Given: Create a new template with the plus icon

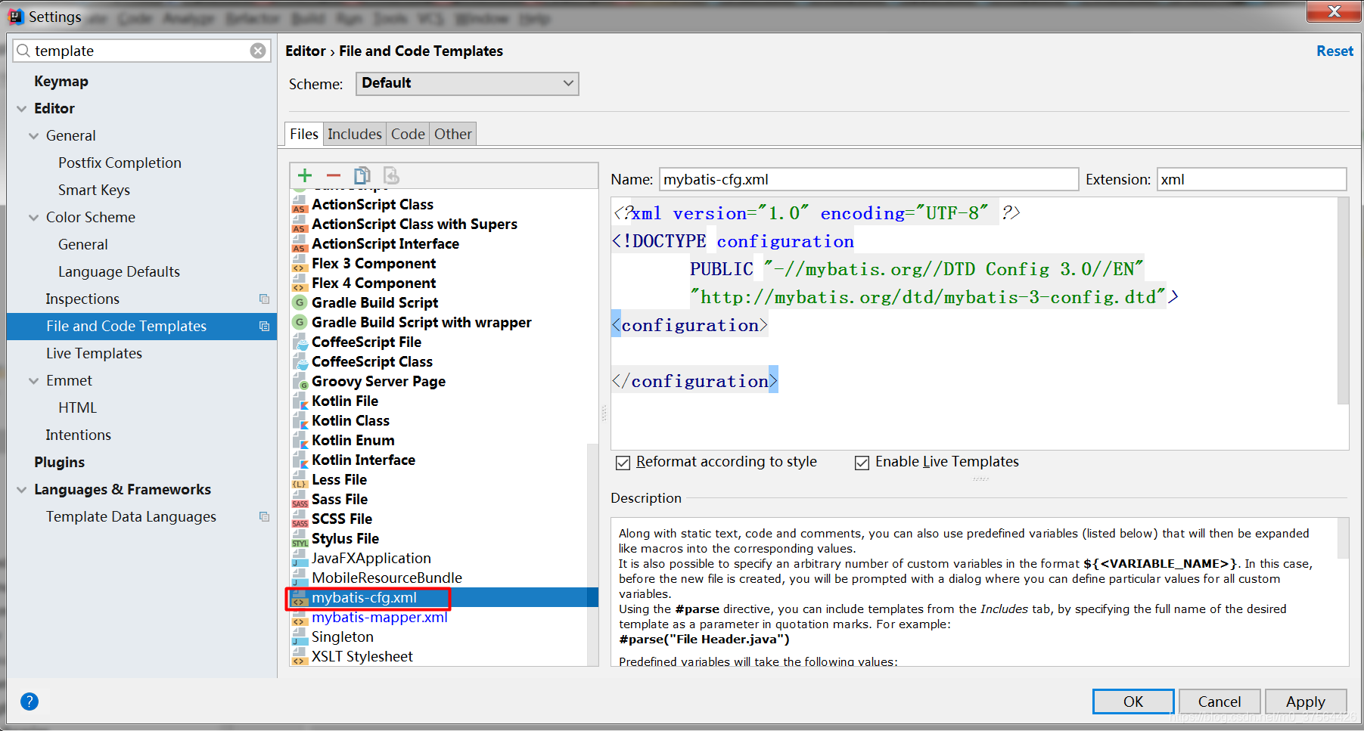Looking at the screenshot, I should tap(304, 175).
